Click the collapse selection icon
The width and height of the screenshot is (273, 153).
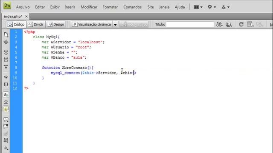click(6, 59)
